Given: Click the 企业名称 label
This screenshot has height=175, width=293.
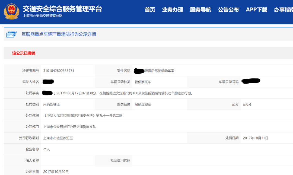Looking at the screenshot, I should [x=32, y=149].
